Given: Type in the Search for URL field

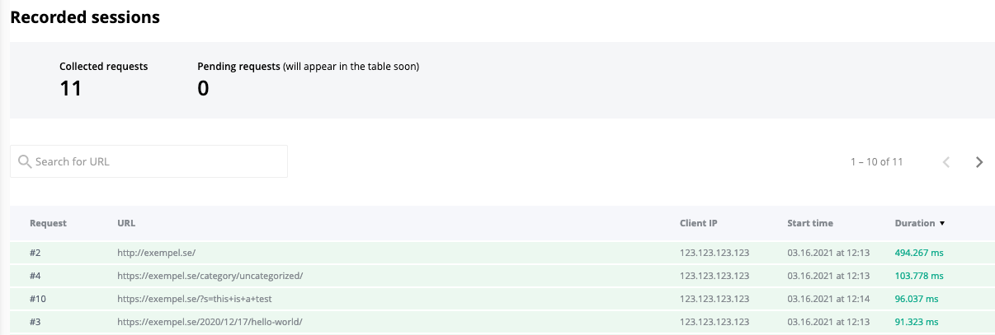Looking at the screenshot, I should click(x=157, y=161).
